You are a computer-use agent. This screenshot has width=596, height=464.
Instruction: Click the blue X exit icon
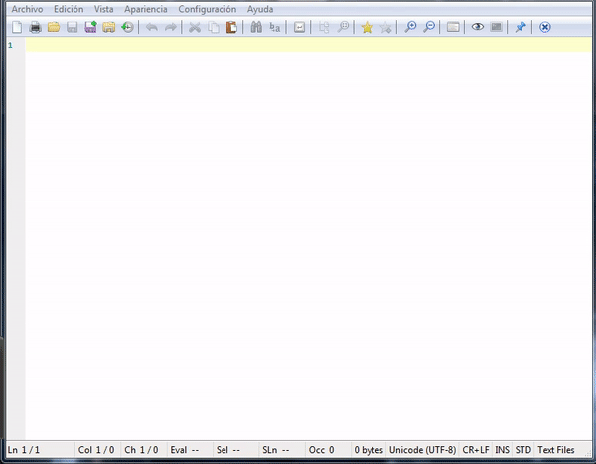coord(544,27)
